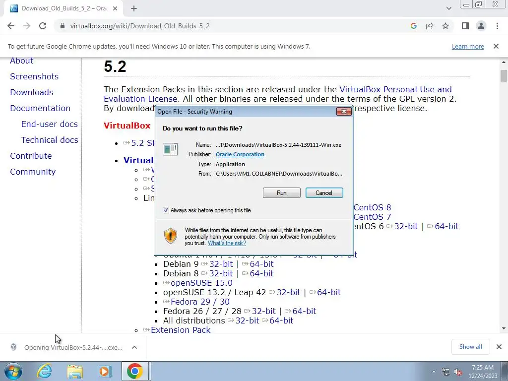Open a new tab with the plus icon
Viewport: 508px width, 381px height.
click(134, 8)
